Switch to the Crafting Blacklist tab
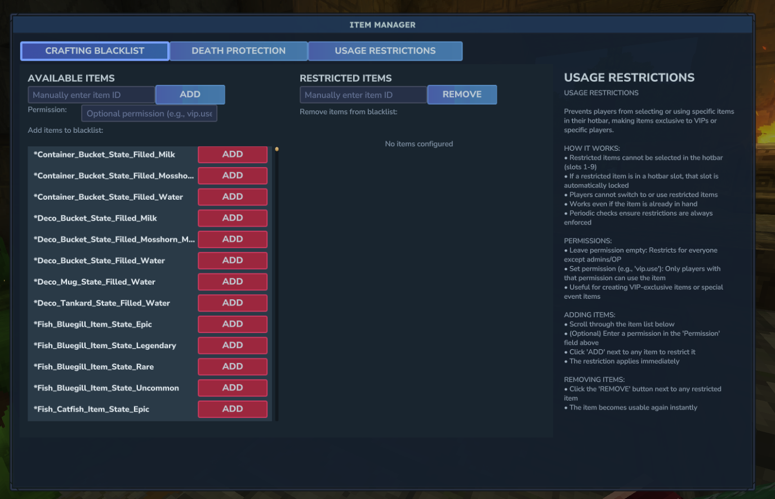 coord(95,51)
